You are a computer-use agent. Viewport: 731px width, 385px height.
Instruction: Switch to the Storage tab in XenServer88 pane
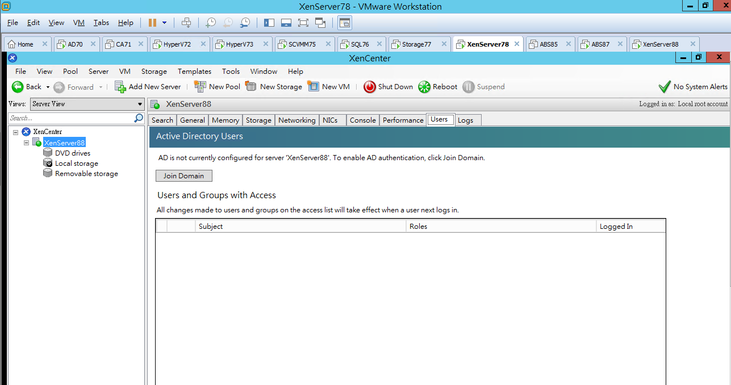258,120
